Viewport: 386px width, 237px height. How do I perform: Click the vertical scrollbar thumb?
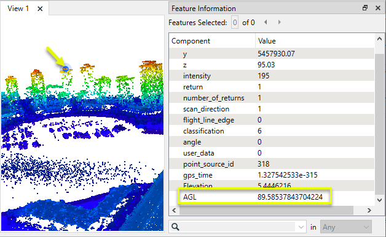(379, 124)
